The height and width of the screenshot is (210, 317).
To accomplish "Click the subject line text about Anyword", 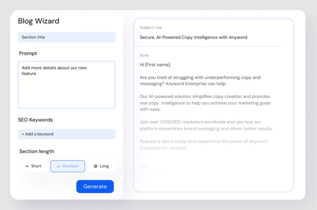I will [193, 37].
